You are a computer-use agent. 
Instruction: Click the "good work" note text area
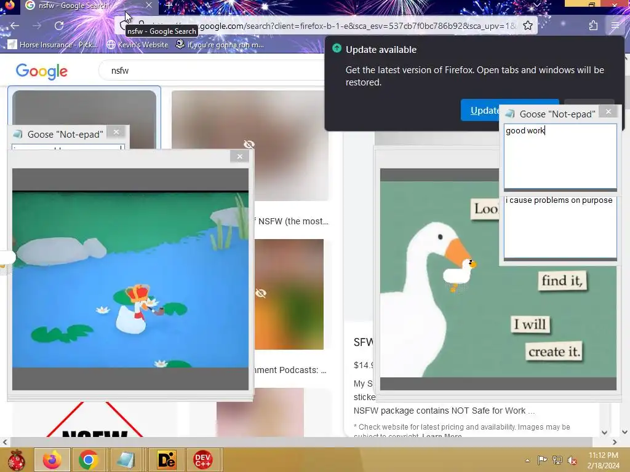pos(560,156)
